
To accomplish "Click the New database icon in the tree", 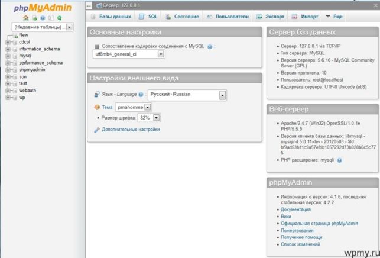I will point(15,36).
